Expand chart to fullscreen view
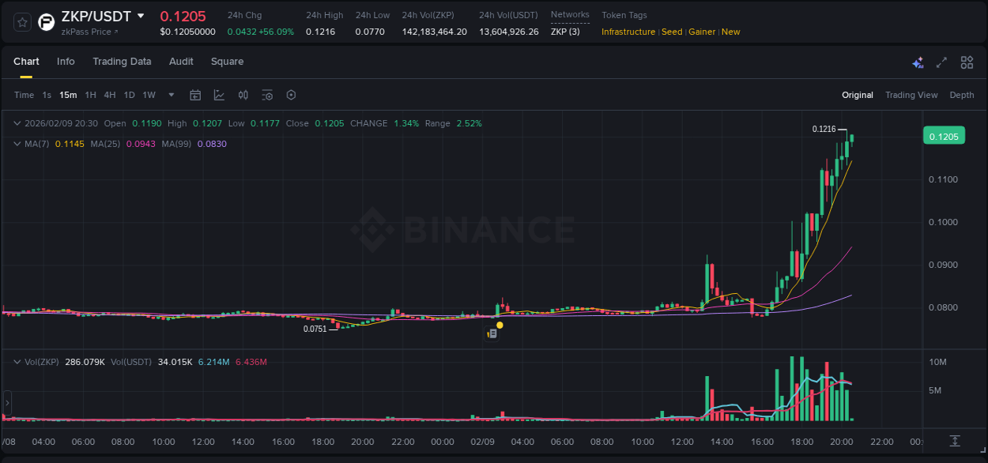The image size is (988, 463). pos(941,62)
